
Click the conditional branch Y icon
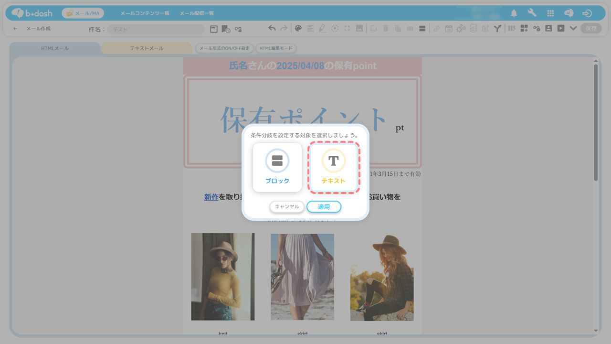click(497, 29)
